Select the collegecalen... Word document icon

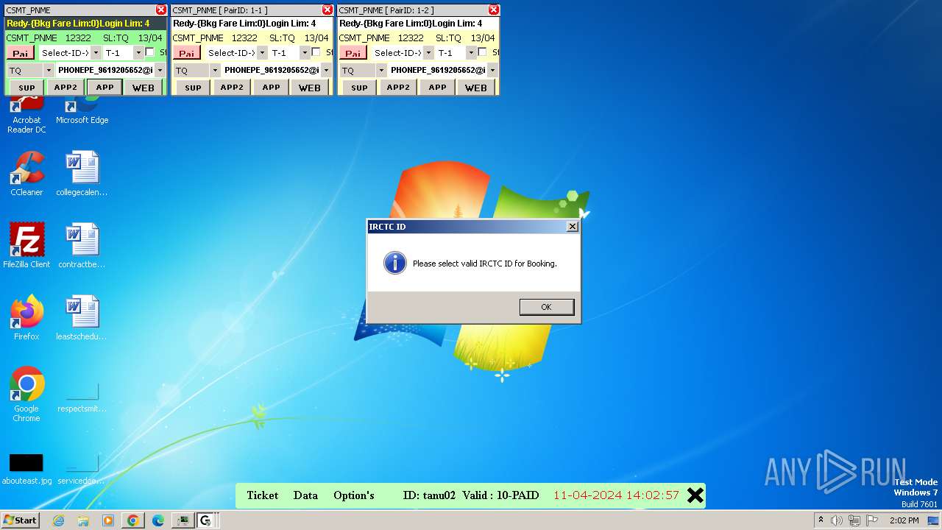[x=82, y=174]
